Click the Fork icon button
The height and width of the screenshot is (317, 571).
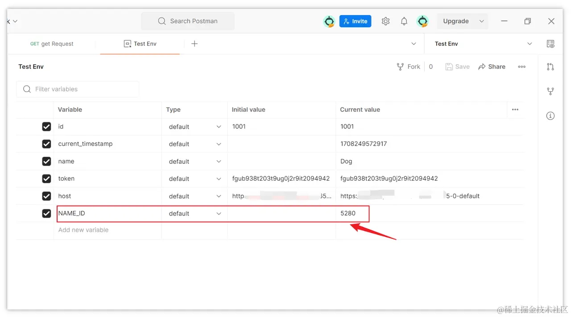tap(408, 66)
